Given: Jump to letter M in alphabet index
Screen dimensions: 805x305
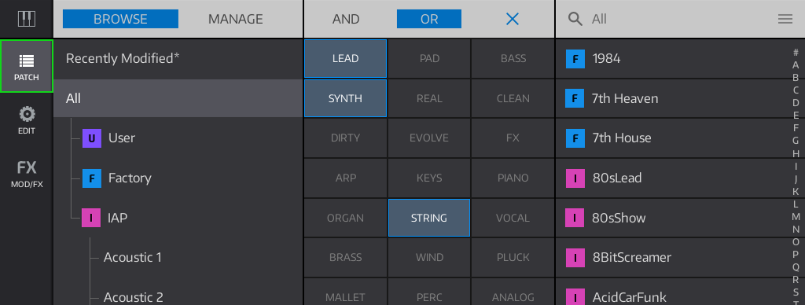Looking at the screenshot, I should pos(796,216).
